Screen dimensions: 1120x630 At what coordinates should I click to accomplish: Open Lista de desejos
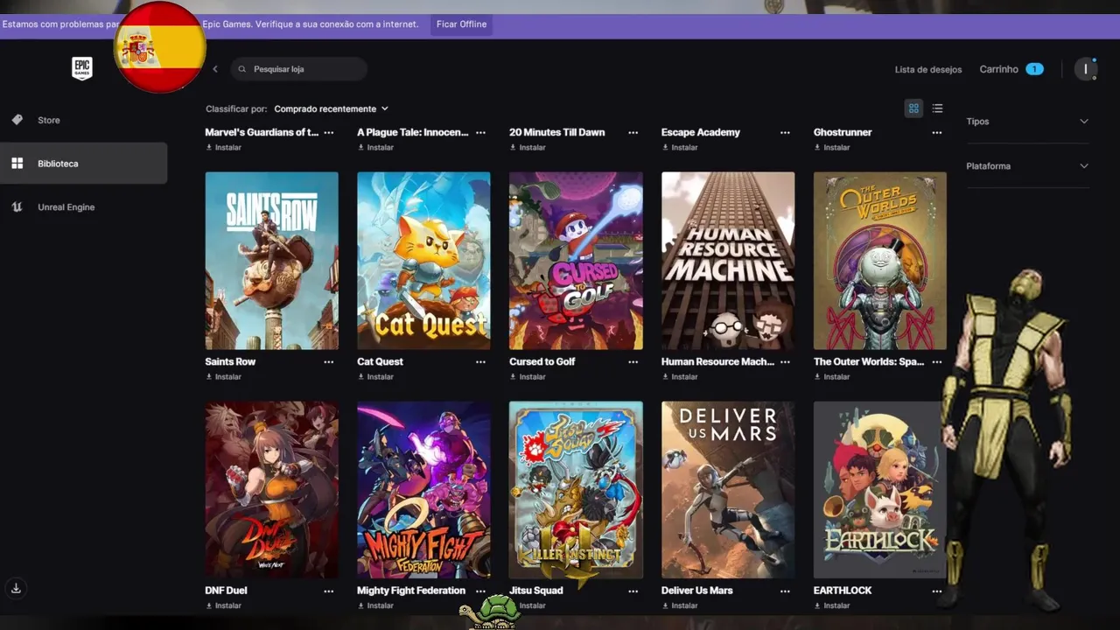pyautogui.click(x=928, y=69)
